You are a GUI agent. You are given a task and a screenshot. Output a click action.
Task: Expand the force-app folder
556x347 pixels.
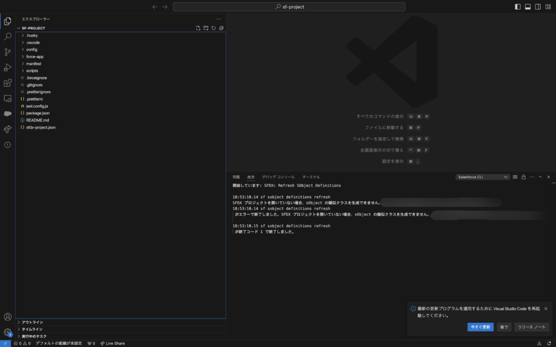35,56
